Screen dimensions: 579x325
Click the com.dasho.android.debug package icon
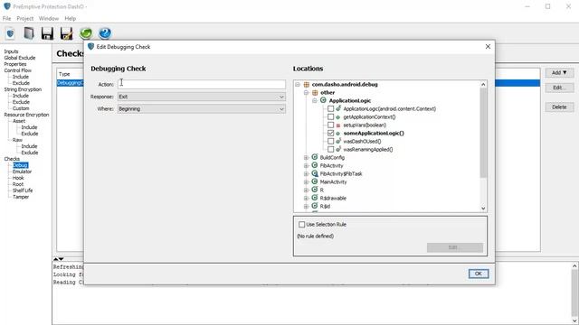[306, 84]
